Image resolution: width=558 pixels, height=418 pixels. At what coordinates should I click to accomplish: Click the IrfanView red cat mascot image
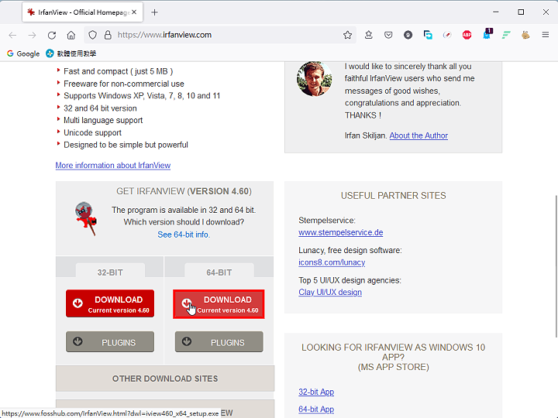click(x=85, y=218)
